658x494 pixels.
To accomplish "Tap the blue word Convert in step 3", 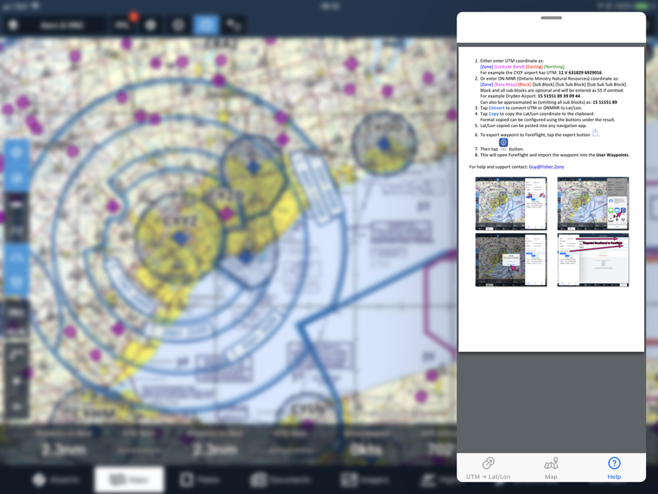I will pyautogui.click(x=496, y=108).
